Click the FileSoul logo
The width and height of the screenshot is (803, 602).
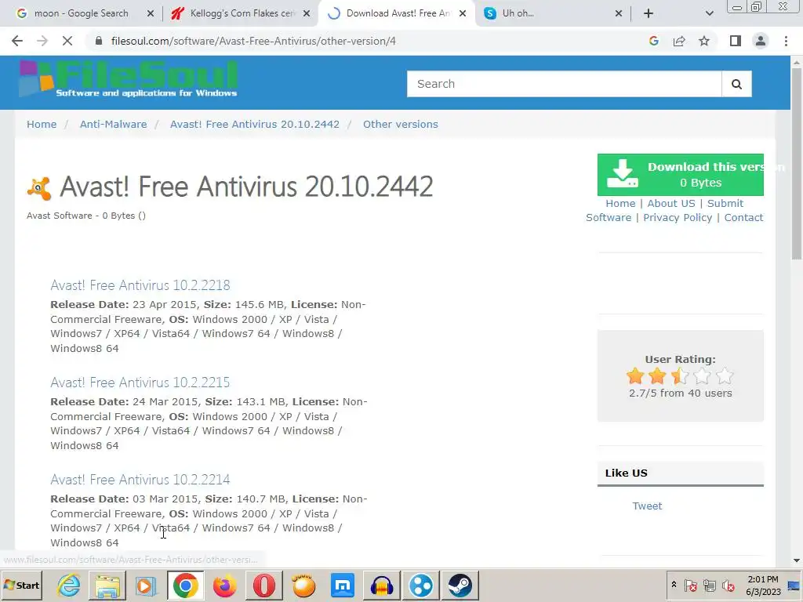(x=128, y=78)
